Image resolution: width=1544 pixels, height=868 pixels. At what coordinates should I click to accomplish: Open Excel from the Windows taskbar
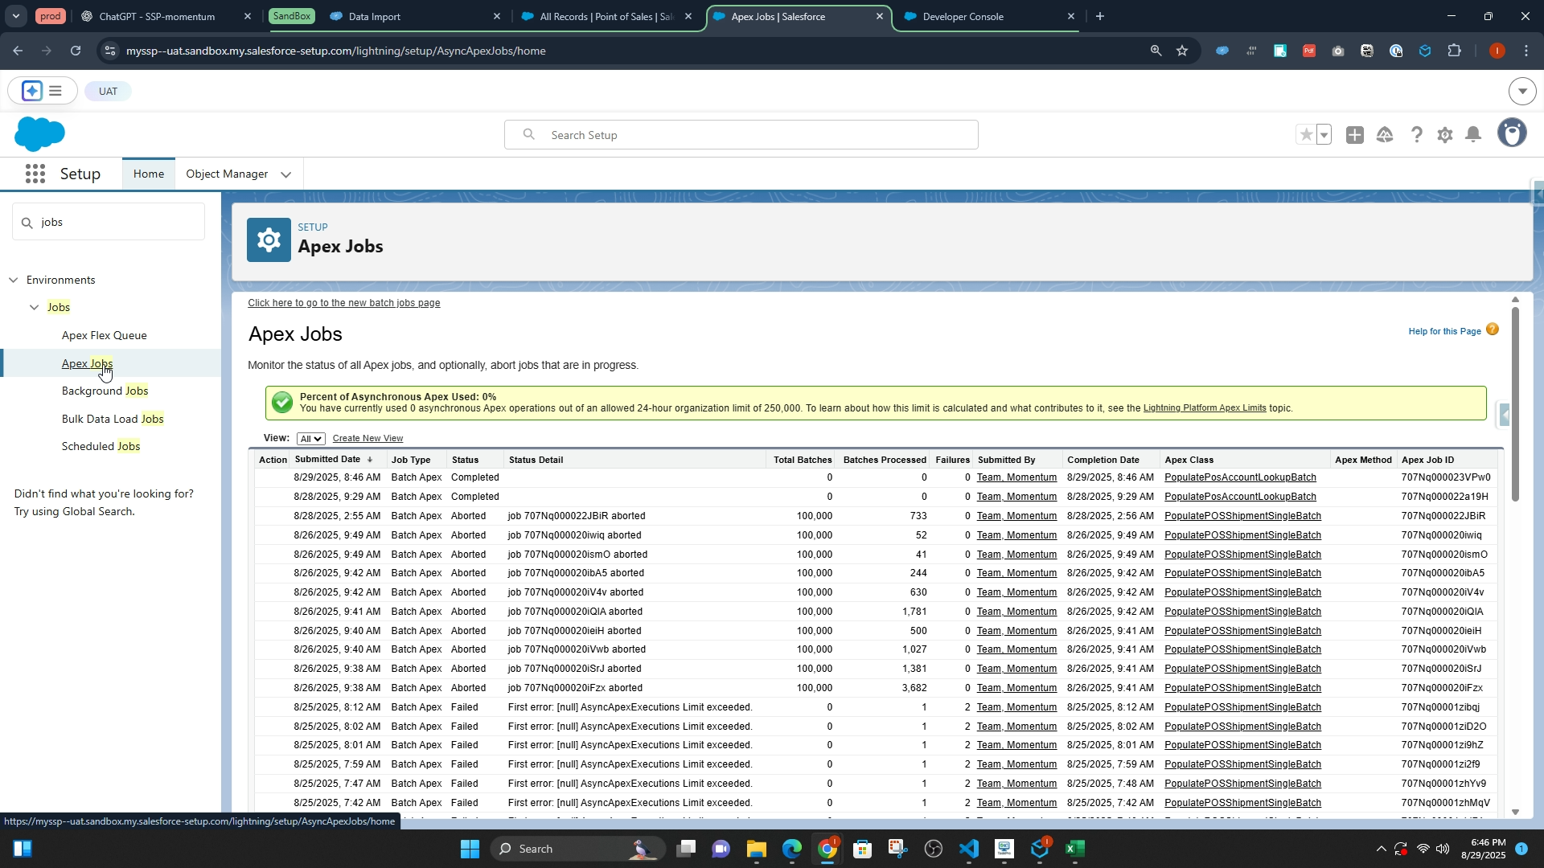pyautogui.click(x=1075, y=849)
